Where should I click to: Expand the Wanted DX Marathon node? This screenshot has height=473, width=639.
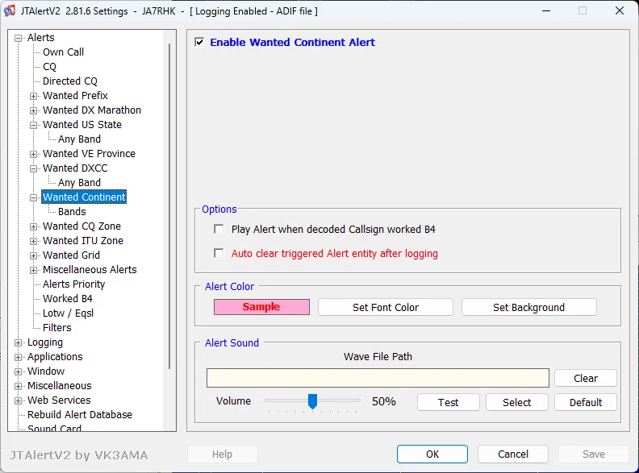coord(33,110)
